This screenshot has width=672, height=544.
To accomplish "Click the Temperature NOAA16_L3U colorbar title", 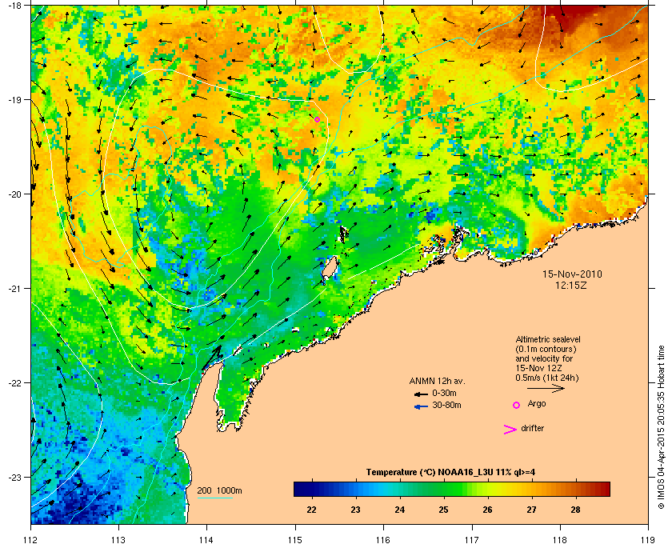I will click(450, 473).
